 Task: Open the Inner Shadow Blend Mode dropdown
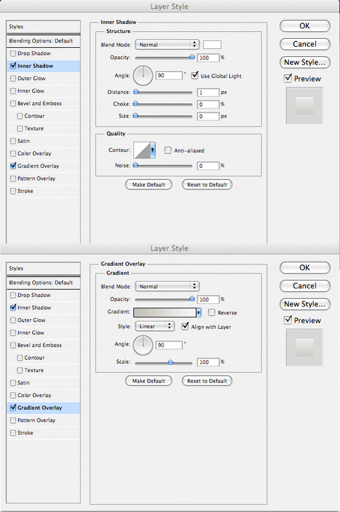coord(167,44)
